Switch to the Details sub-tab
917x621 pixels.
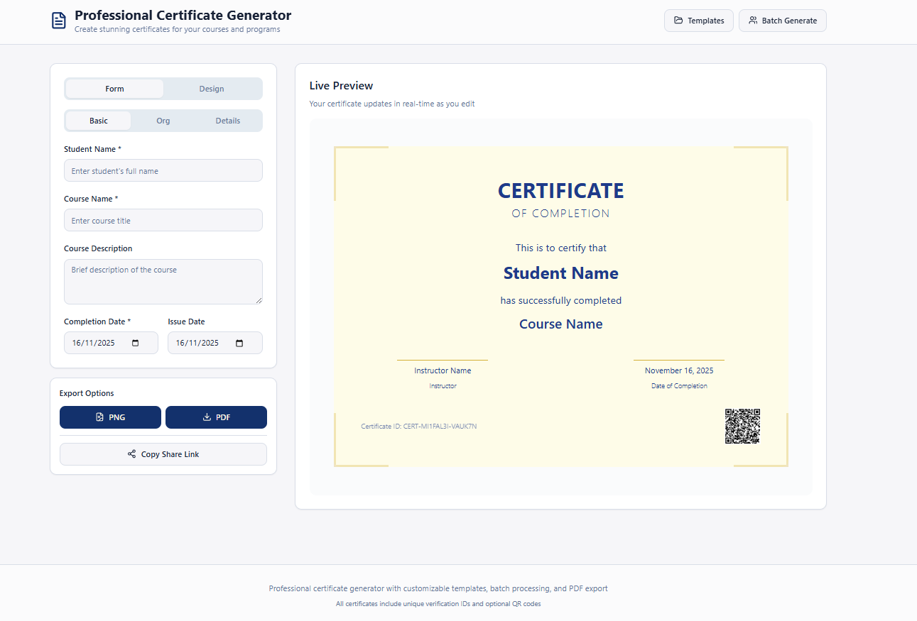click(x=228, y=121)
